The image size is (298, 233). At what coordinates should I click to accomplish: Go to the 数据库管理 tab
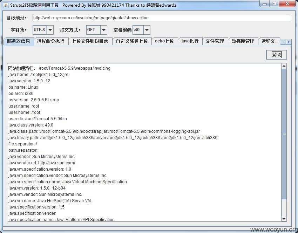click(243, 41)
